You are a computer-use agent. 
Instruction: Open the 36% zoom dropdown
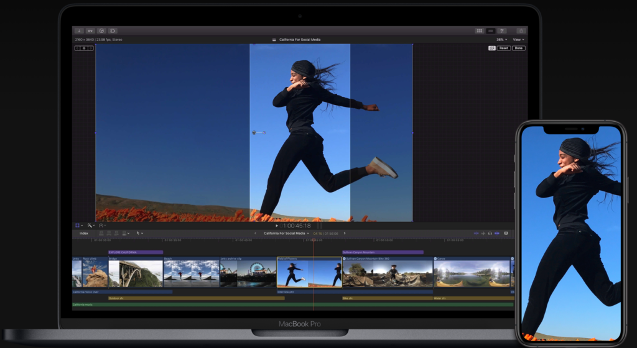click(502, 40)
